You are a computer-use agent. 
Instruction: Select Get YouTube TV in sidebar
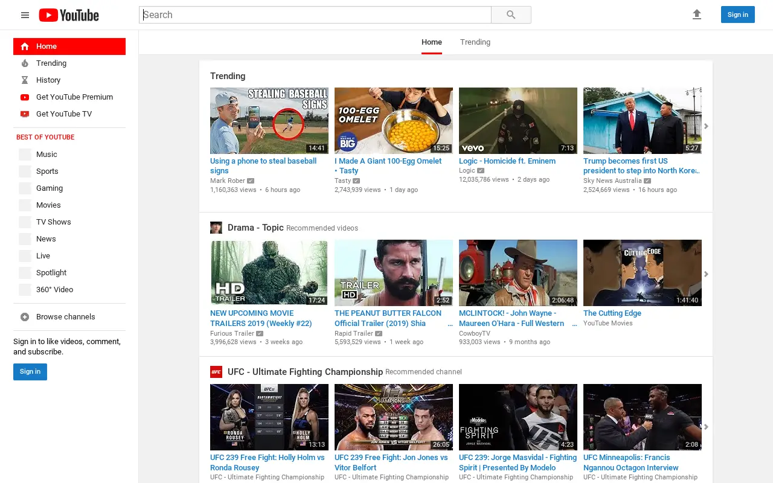[69, 114]
